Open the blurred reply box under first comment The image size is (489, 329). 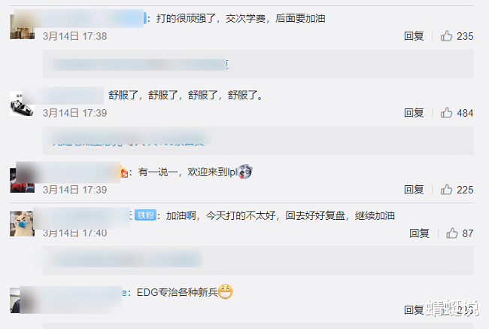click(x=258, y=64)
